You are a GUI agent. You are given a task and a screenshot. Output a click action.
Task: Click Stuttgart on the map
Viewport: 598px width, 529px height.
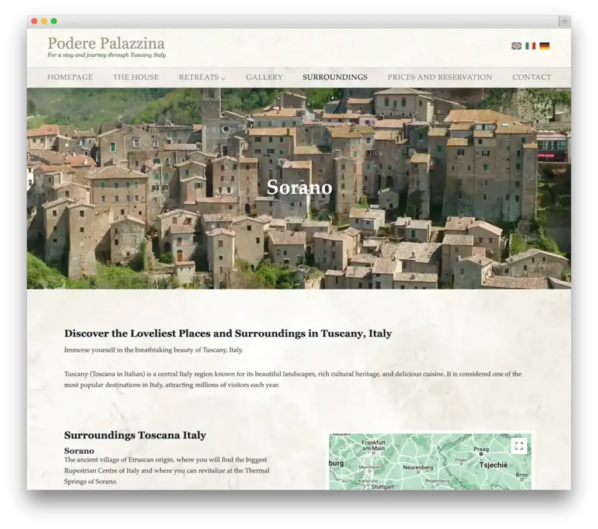[383, 486]
